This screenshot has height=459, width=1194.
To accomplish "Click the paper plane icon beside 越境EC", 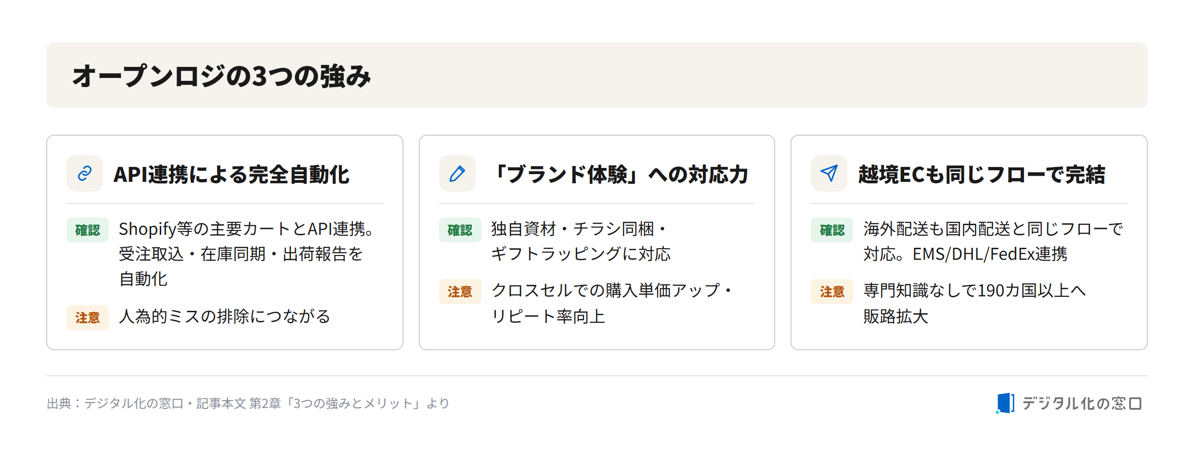I will tap(829, 173).
